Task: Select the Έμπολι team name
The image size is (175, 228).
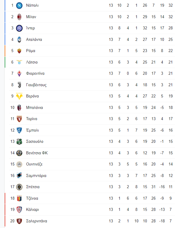Action: (32, 130)
